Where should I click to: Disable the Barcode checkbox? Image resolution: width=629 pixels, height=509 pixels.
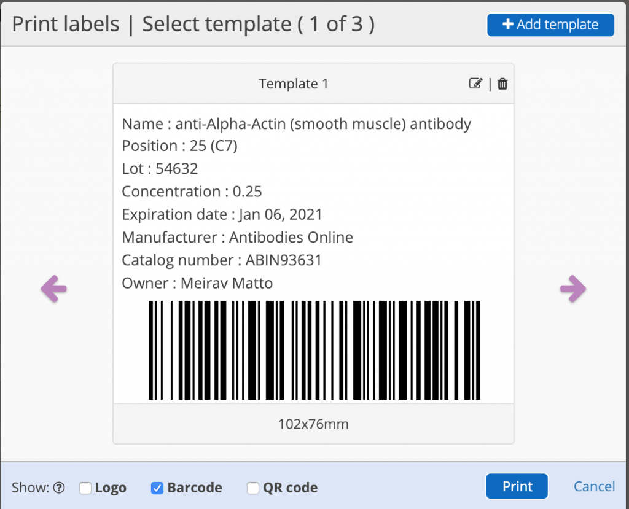[157, 488]
